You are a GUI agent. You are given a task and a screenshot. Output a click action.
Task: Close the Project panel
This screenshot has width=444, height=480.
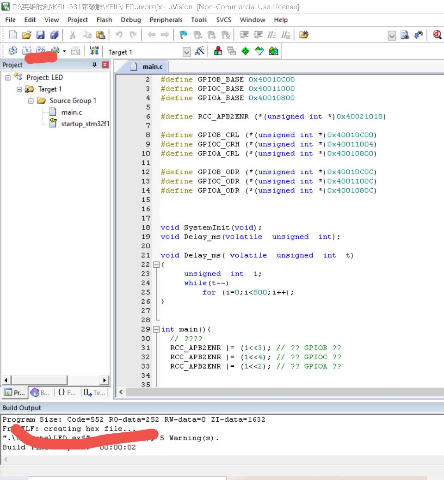[x=105, y=65]
